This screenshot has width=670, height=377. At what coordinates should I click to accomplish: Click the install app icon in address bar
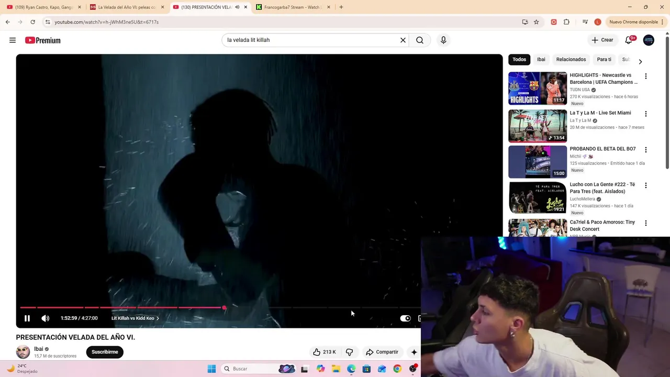[x=525, y=22]
